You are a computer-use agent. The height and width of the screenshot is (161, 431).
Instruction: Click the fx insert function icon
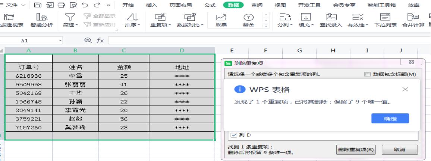[x=100, y=41]
